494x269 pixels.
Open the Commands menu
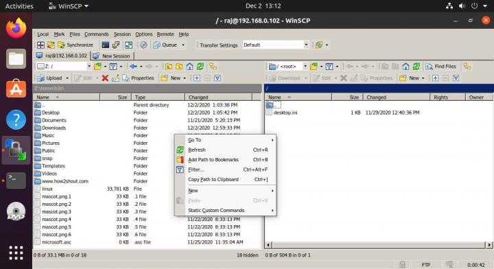coord(97,34)
